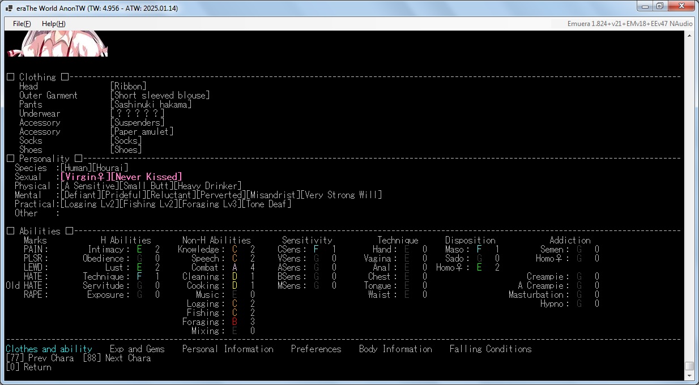This screenshot has width=699, height=385.
Task: Go to [88] Next Chara
Action: pos(117,358)
